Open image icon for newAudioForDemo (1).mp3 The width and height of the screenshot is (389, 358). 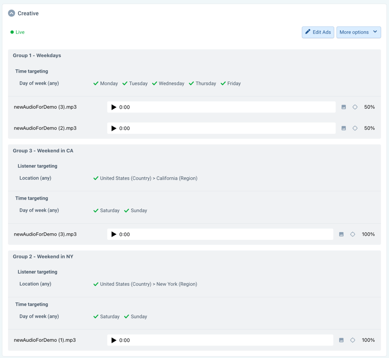tap(341, 340)
